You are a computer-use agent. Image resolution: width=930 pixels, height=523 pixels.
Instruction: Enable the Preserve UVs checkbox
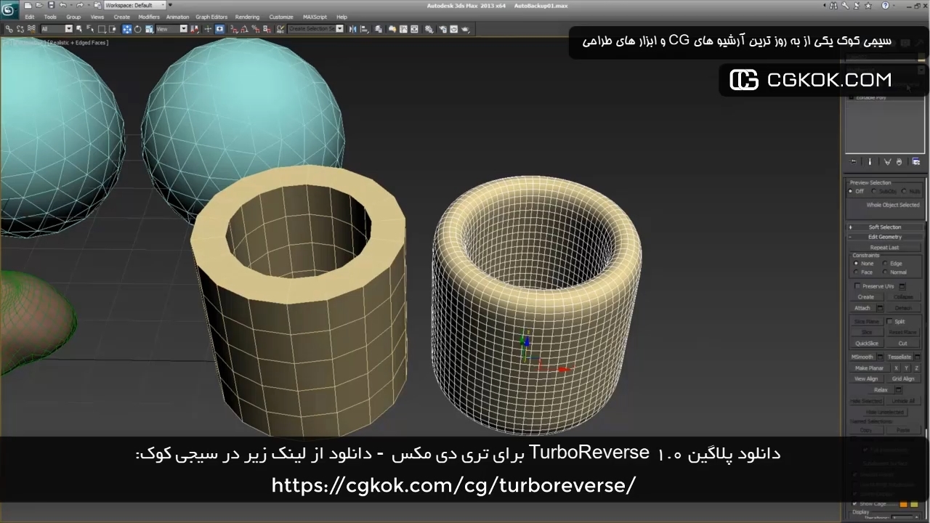coord(857,286)
